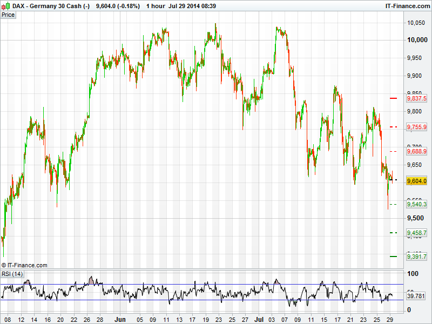Click the Price panel label
432x324 pixels.
[x=8, y=15]
